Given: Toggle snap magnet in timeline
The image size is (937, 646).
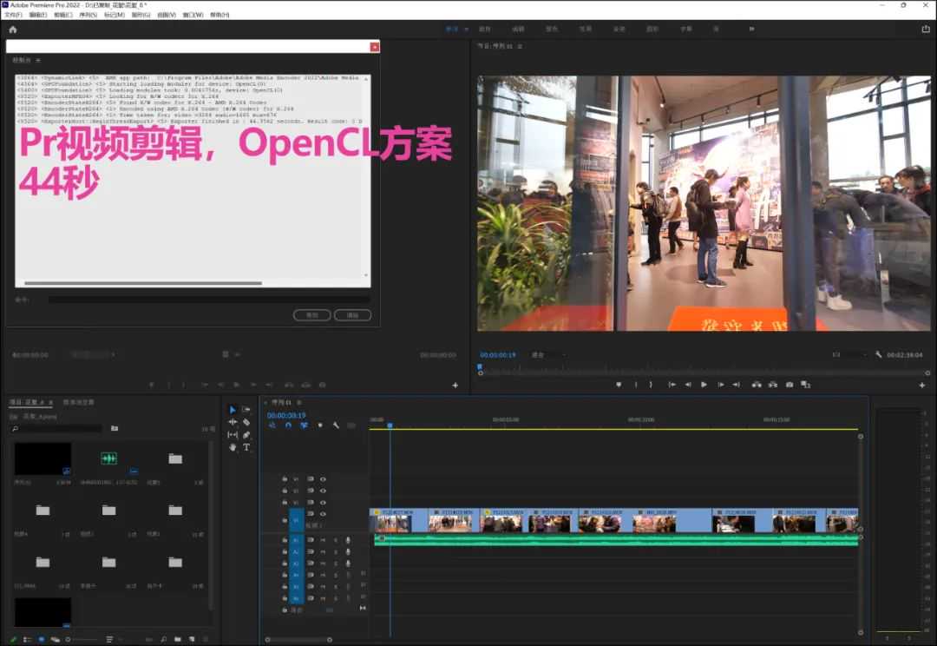Looking at the screenshot, I should point(288,425).
